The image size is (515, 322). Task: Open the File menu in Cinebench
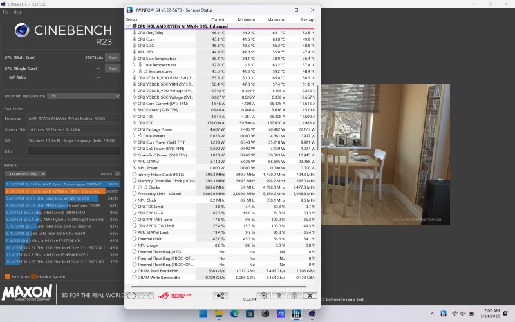(6, 12)
